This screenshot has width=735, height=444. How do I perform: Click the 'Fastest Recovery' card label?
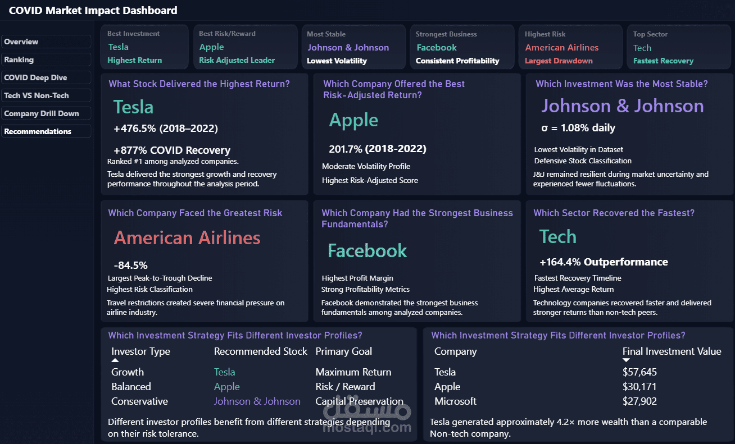tap(664, 61)
